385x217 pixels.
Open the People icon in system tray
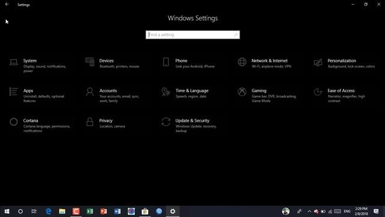pos(299,212)
